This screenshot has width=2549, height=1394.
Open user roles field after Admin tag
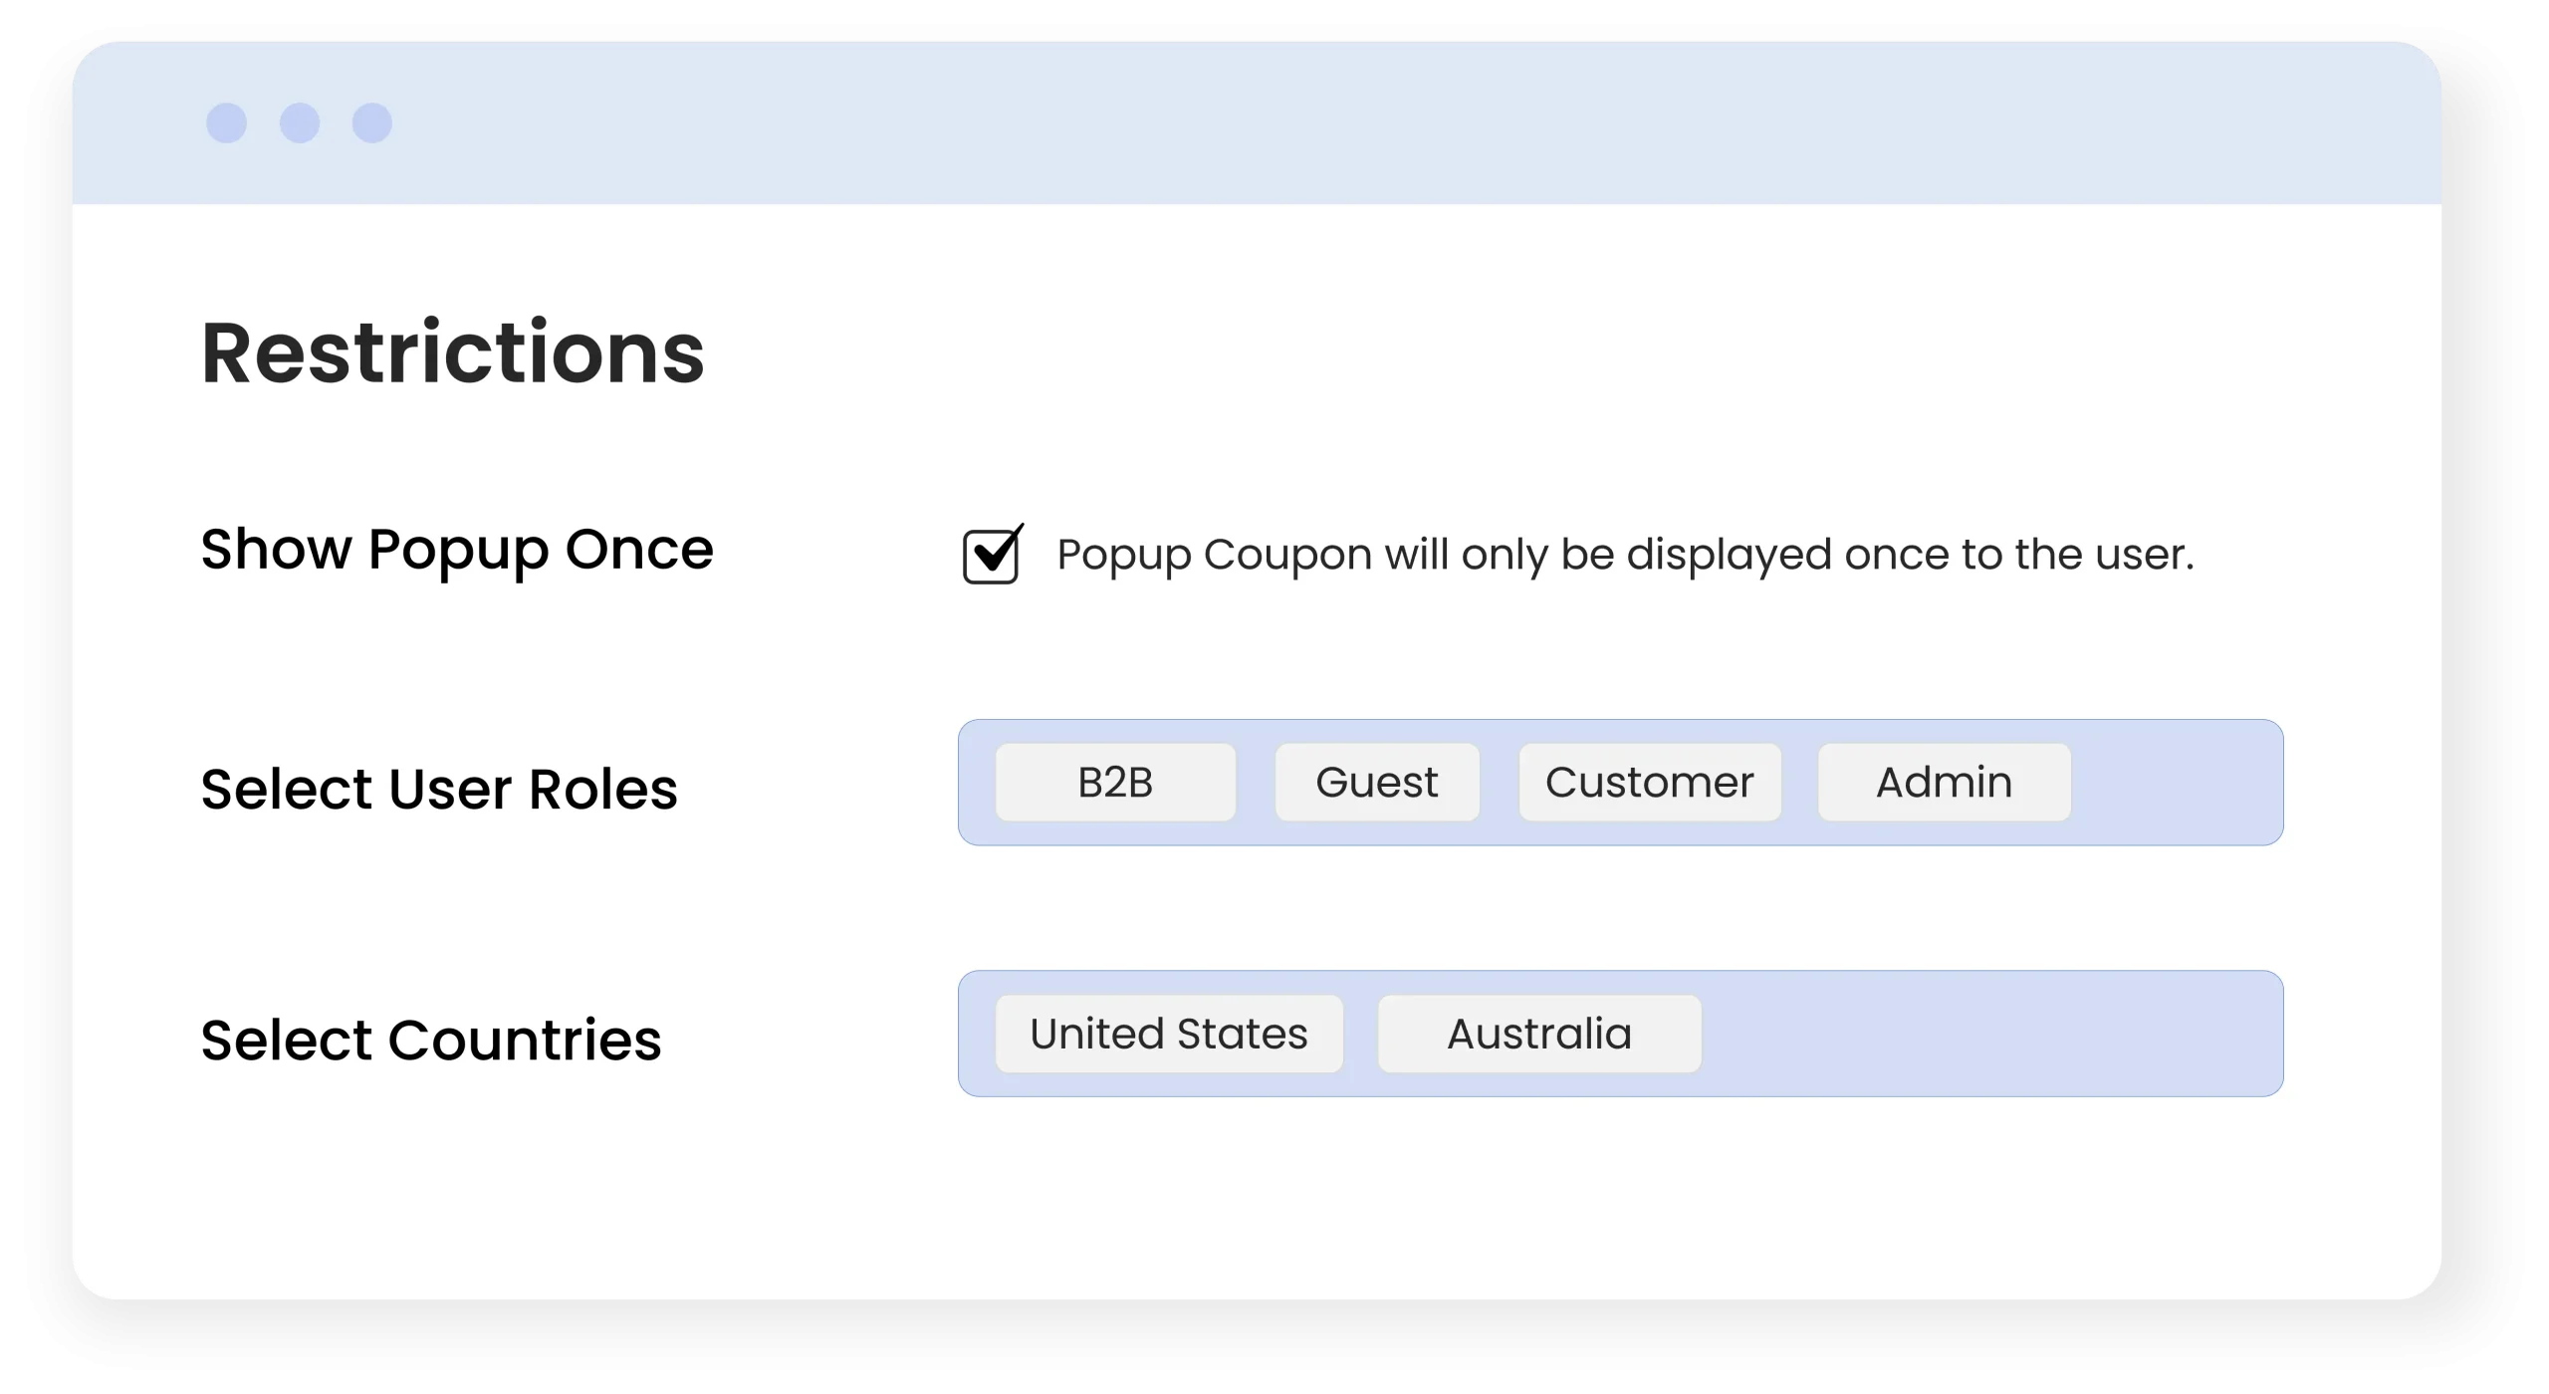coord(2176,783)
